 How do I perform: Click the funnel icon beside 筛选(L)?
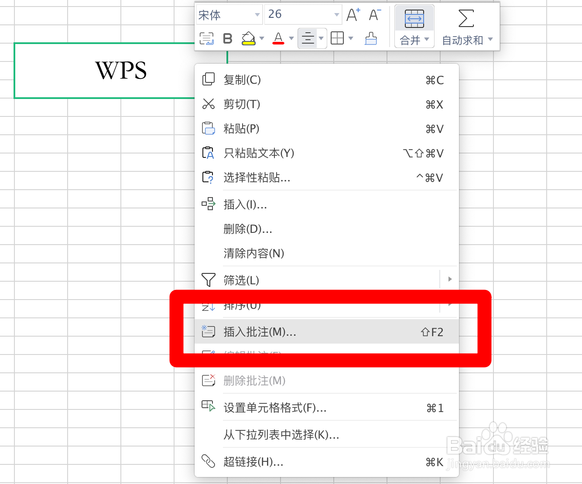click(x=209, y=279)
